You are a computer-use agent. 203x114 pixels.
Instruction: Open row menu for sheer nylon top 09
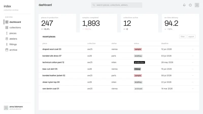click(x=193, y=82)
